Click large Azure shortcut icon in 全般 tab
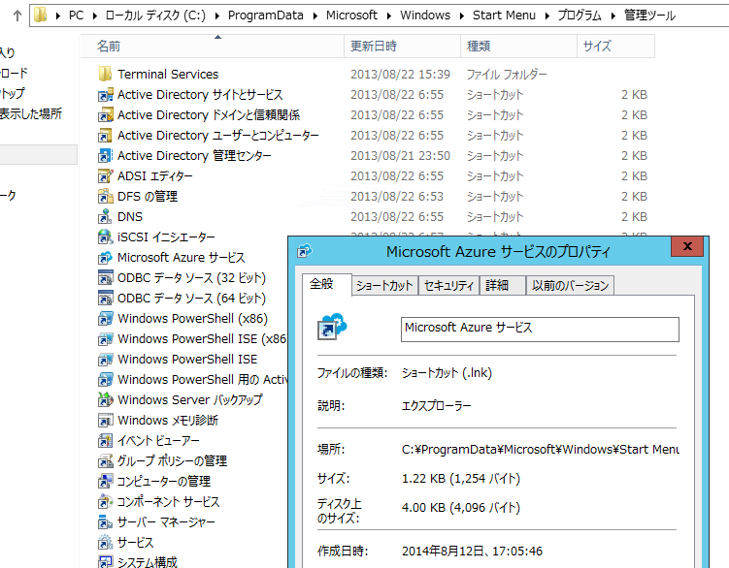Viewport: 729px width, 568px height. [x=332, y=327]
